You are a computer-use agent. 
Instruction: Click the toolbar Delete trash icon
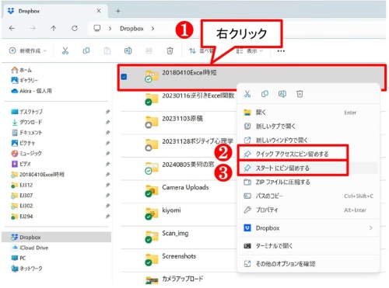click(x=170, y=50)
